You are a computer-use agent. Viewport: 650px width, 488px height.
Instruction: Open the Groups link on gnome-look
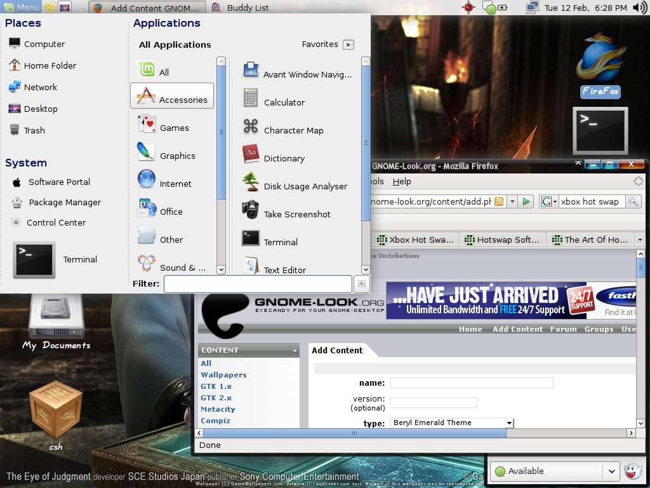click(599, 329)
